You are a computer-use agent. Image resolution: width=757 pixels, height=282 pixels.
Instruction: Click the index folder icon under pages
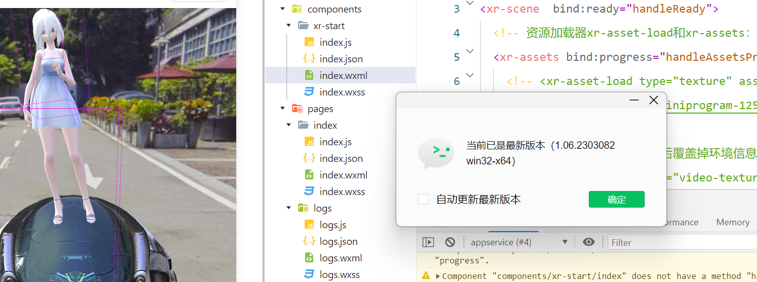point(303,125)
